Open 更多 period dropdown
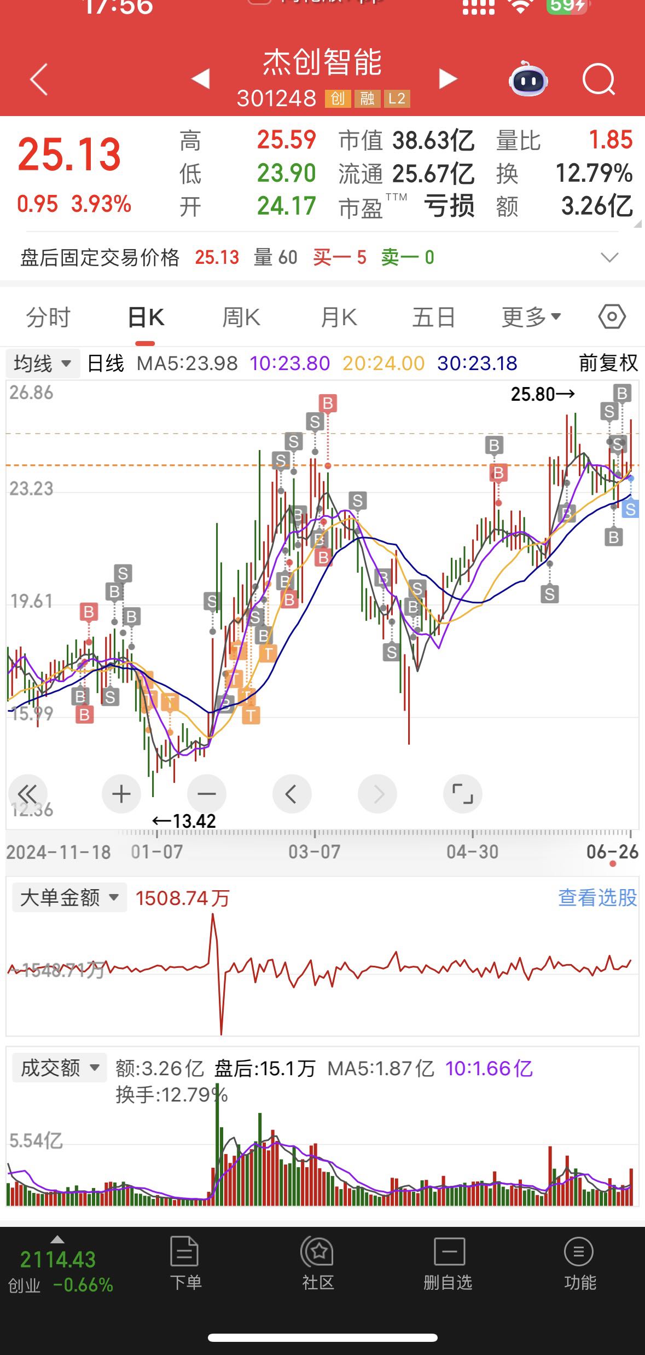 pos(531,317)
